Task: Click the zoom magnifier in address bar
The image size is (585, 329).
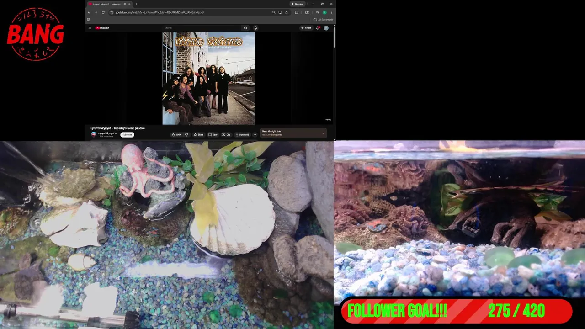Action: click(x=274, y=12)
